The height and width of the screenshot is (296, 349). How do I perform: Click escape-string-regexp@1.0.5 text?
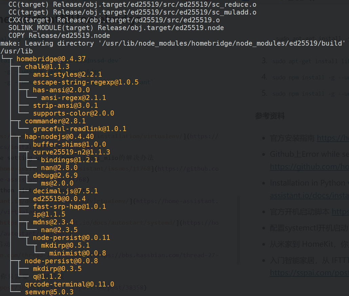point(86,82)
